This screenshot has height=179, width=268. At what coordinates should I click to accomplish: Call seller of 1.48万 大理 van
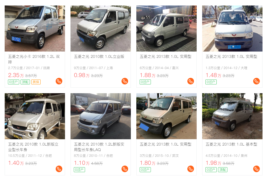(256, 81)
